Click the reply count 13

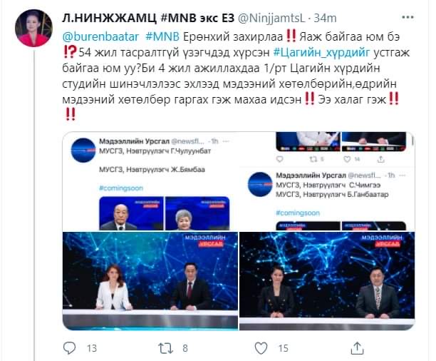[92, 348]
